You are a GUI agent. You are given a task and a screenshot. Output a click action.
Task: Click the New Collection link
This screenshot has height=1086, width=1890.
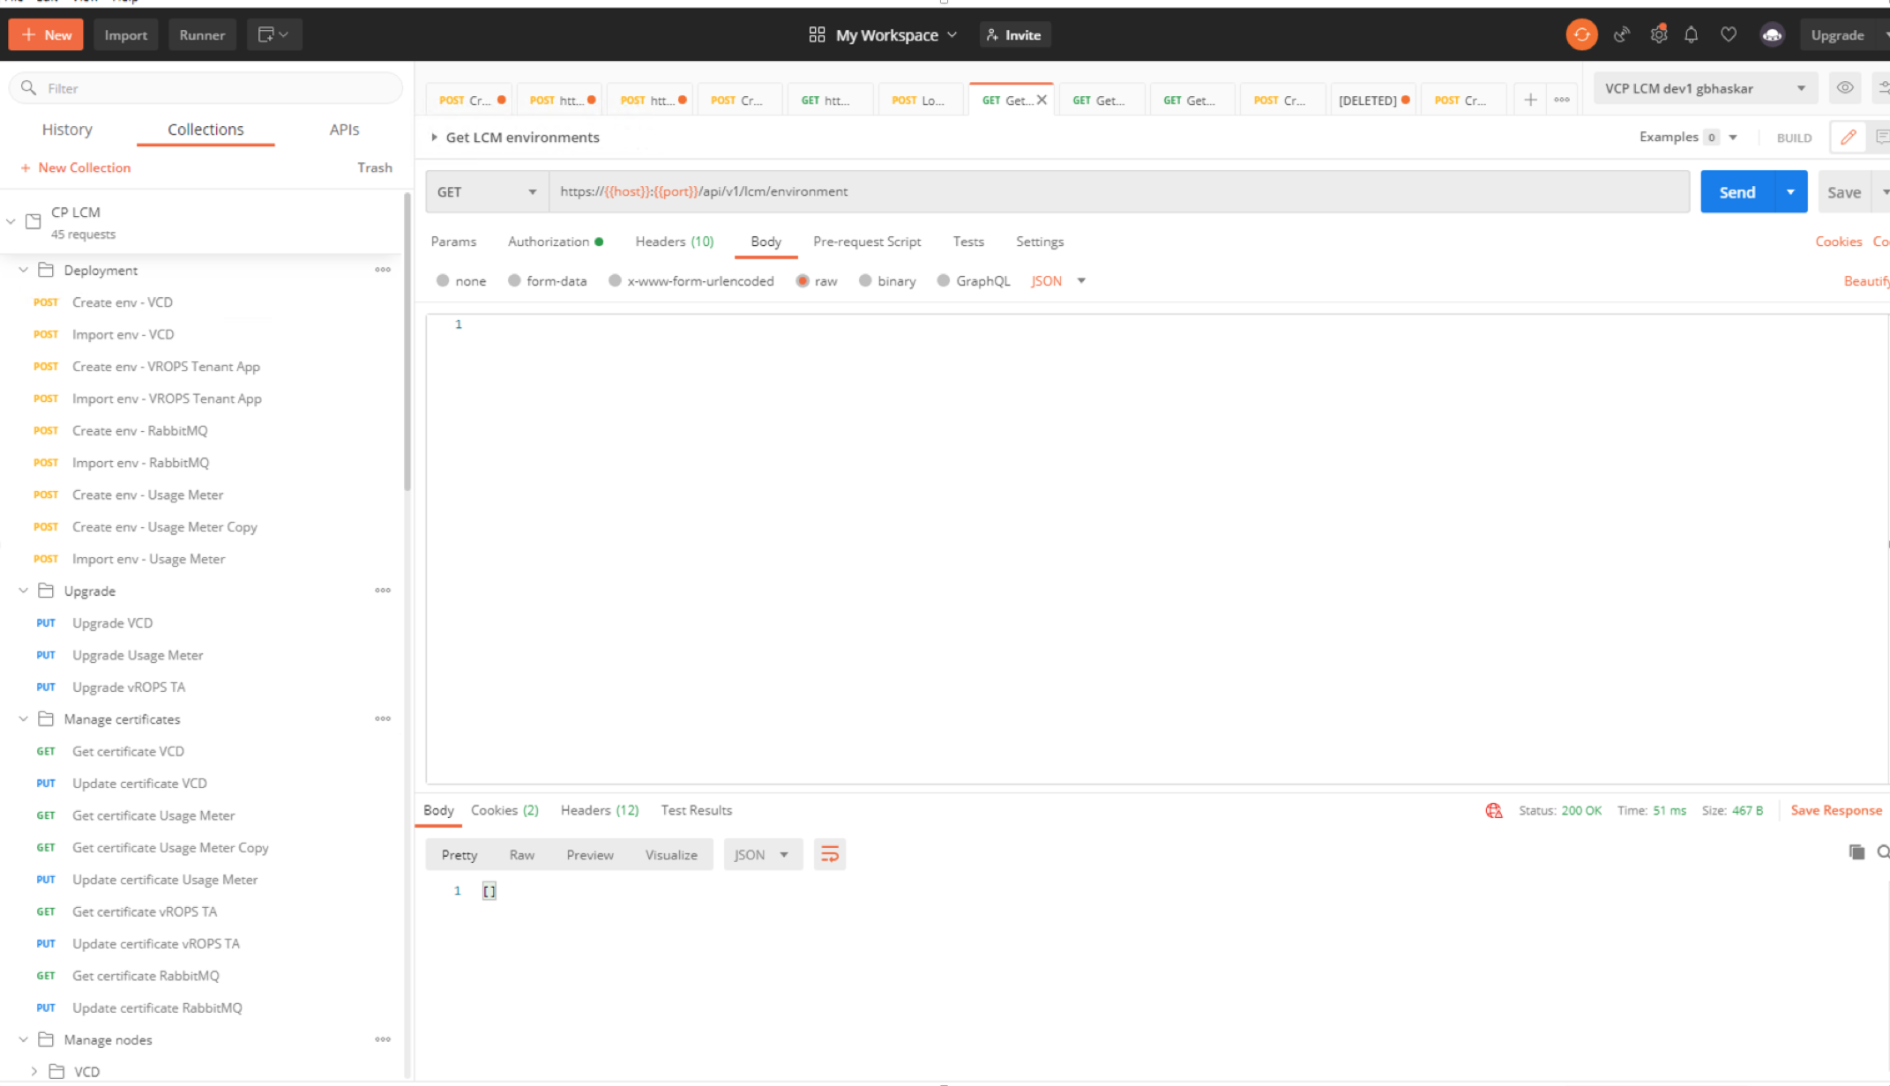(x=84, y=167)
